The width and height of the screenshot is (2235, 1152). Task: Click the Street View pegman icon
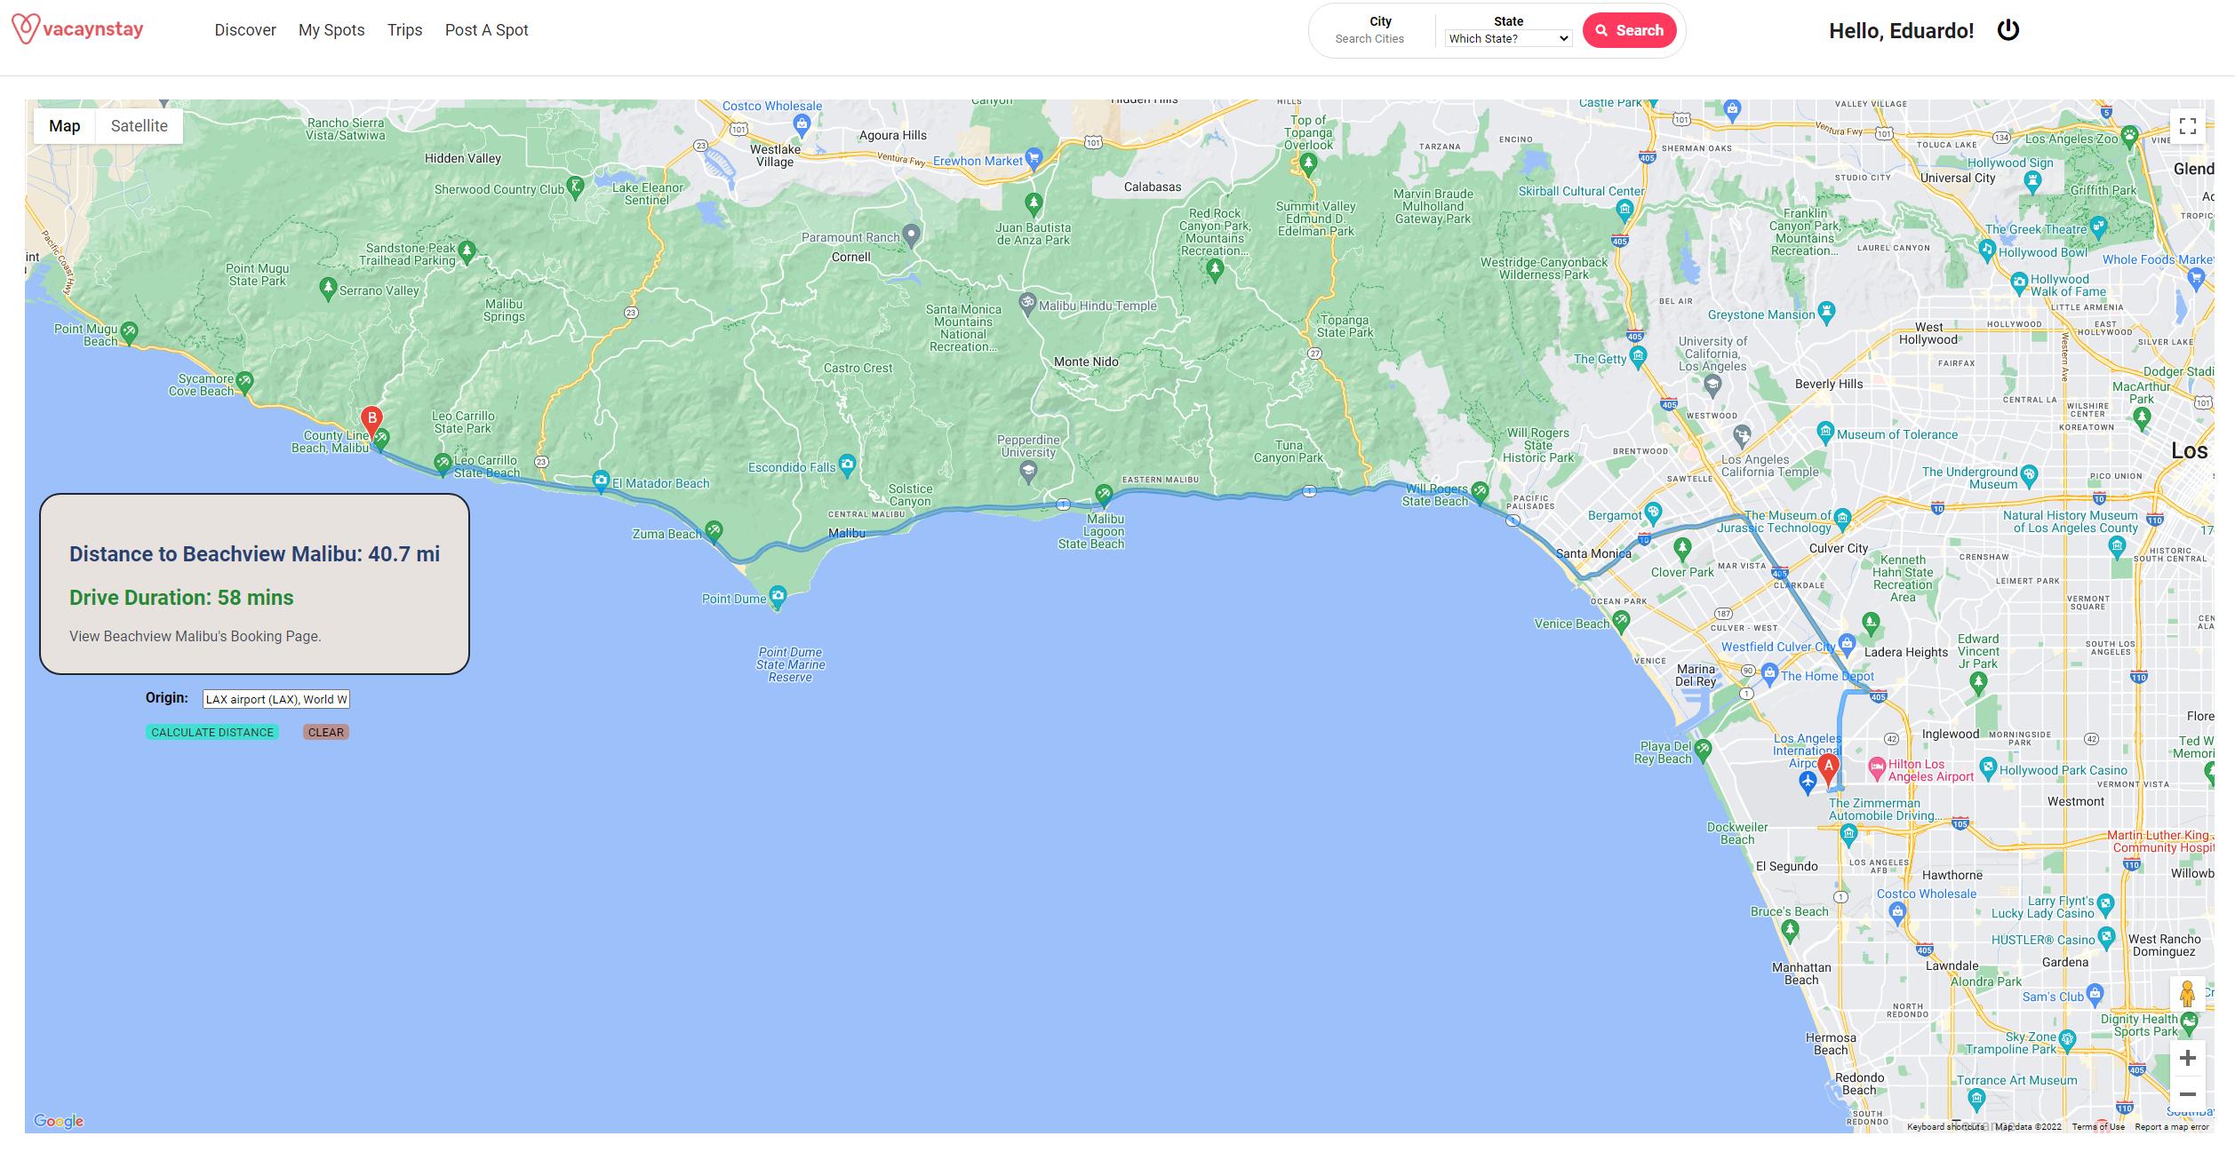click(2188, 994)
